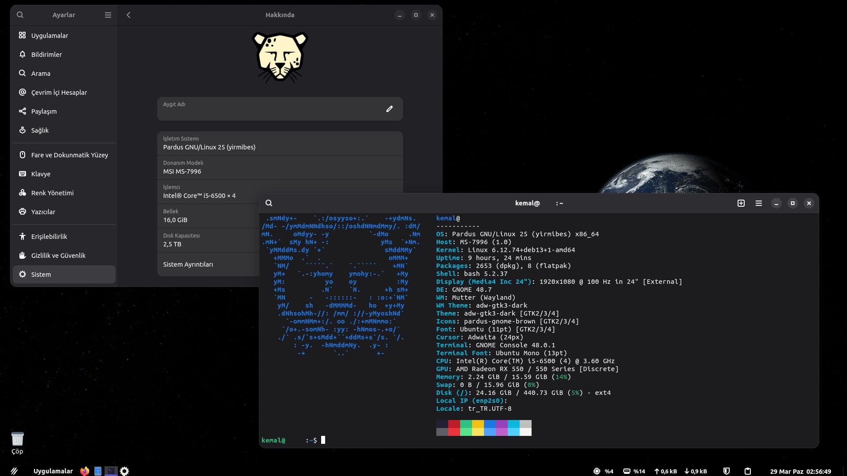Image resolution: width=847 pixels, height=476 pixels.
Task: Open a new terminal tab with plus icon
Action: point(741,203)
